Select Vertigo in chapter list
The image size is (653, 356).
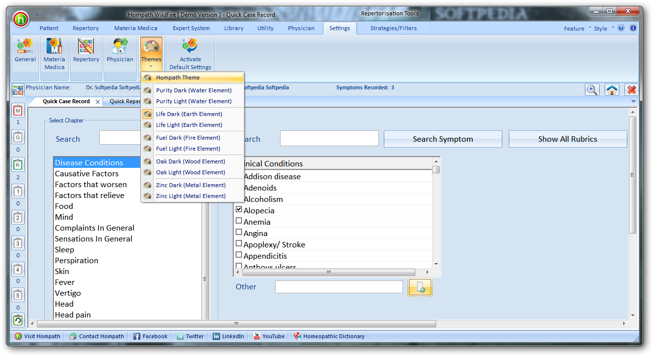(127, 293)
